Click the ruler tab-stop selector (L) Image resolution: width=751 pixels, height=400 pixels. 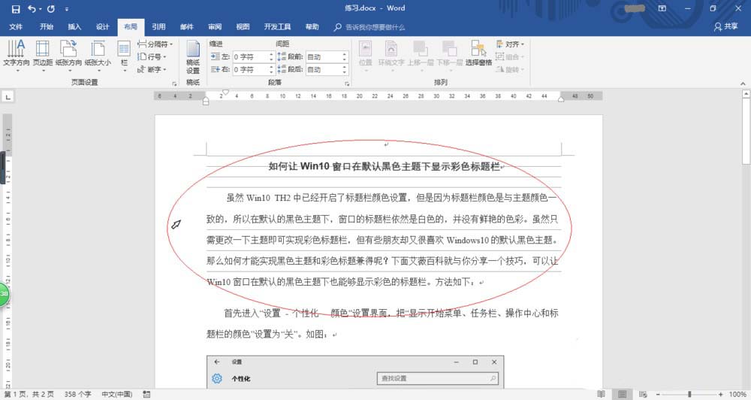[8, 97]
